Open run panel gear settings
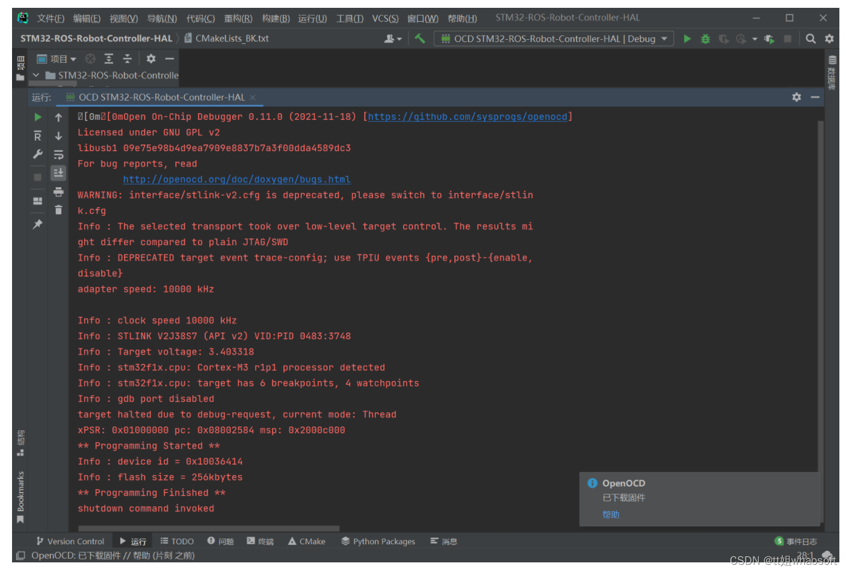Image resolution: width=846 pixels, height=572 pixels. (x=797, y=97)
